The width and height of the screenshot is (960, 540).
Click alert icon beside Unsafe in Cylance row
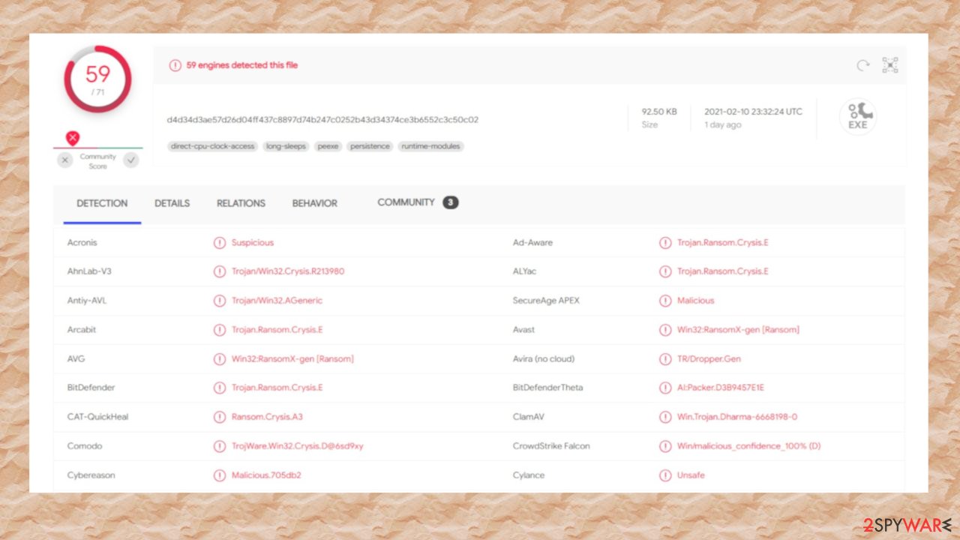coord(665,475)
